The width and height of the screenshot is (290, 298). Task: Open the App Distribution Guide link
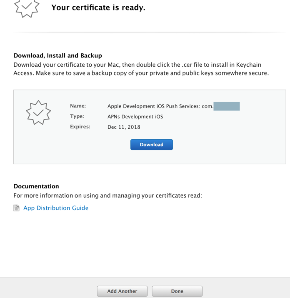[56, 208]
